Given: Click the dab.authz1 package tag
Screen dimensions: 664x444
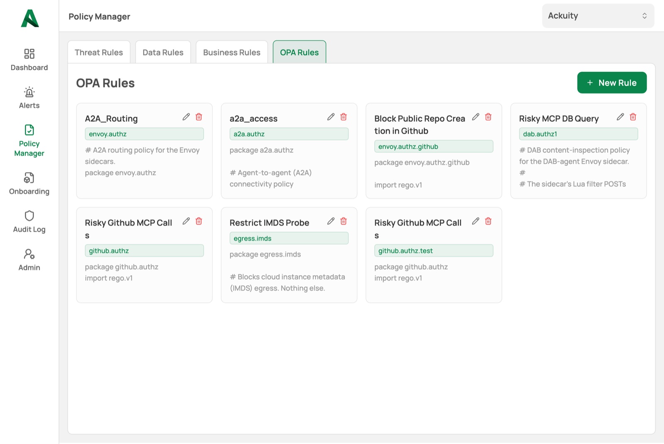Looking at the screenshot, I should pos(578,134).
